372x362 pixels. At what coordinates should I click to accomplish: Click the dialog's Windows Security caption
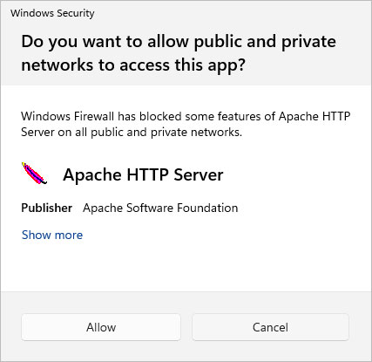(x=52, y=13)
